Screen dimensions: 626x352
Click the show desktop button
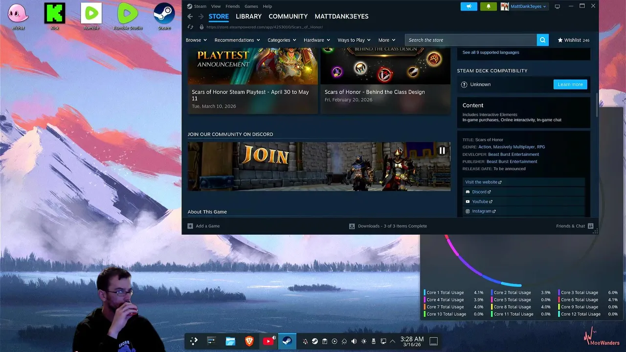point(433,341)
